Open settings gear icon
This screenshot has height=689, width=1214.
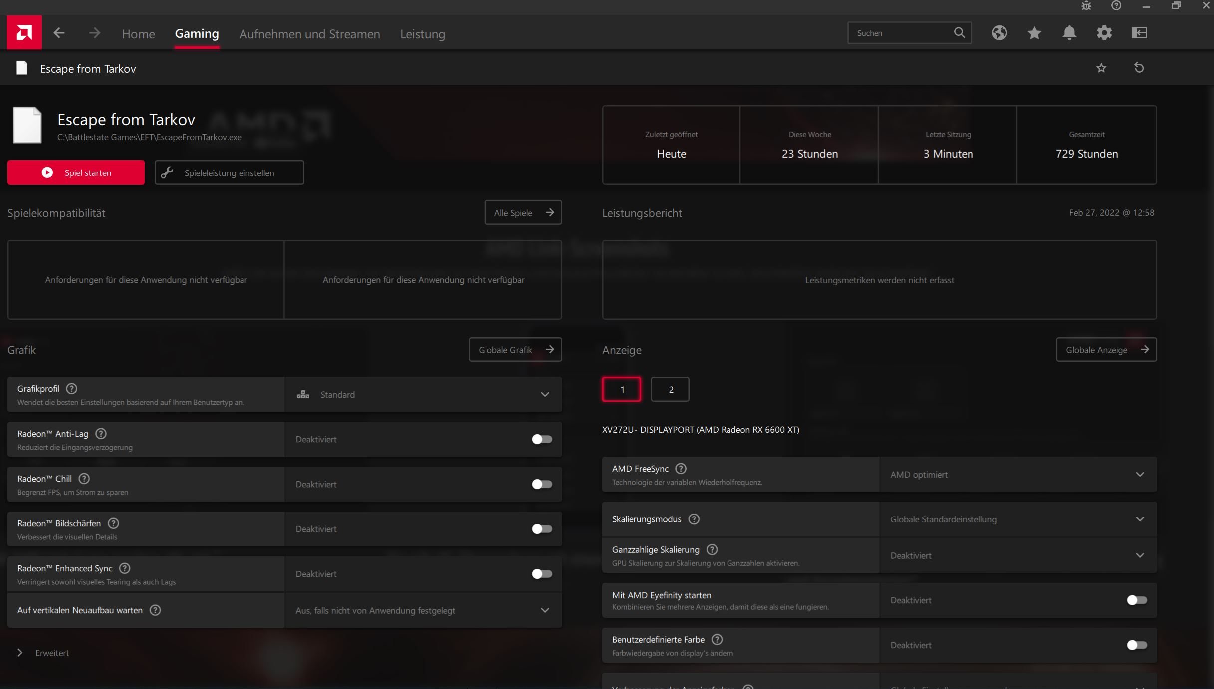1104,33
